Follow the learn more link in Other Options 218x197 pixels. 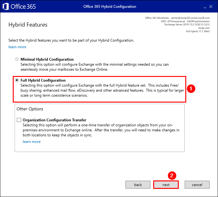(x=31, y=142)
